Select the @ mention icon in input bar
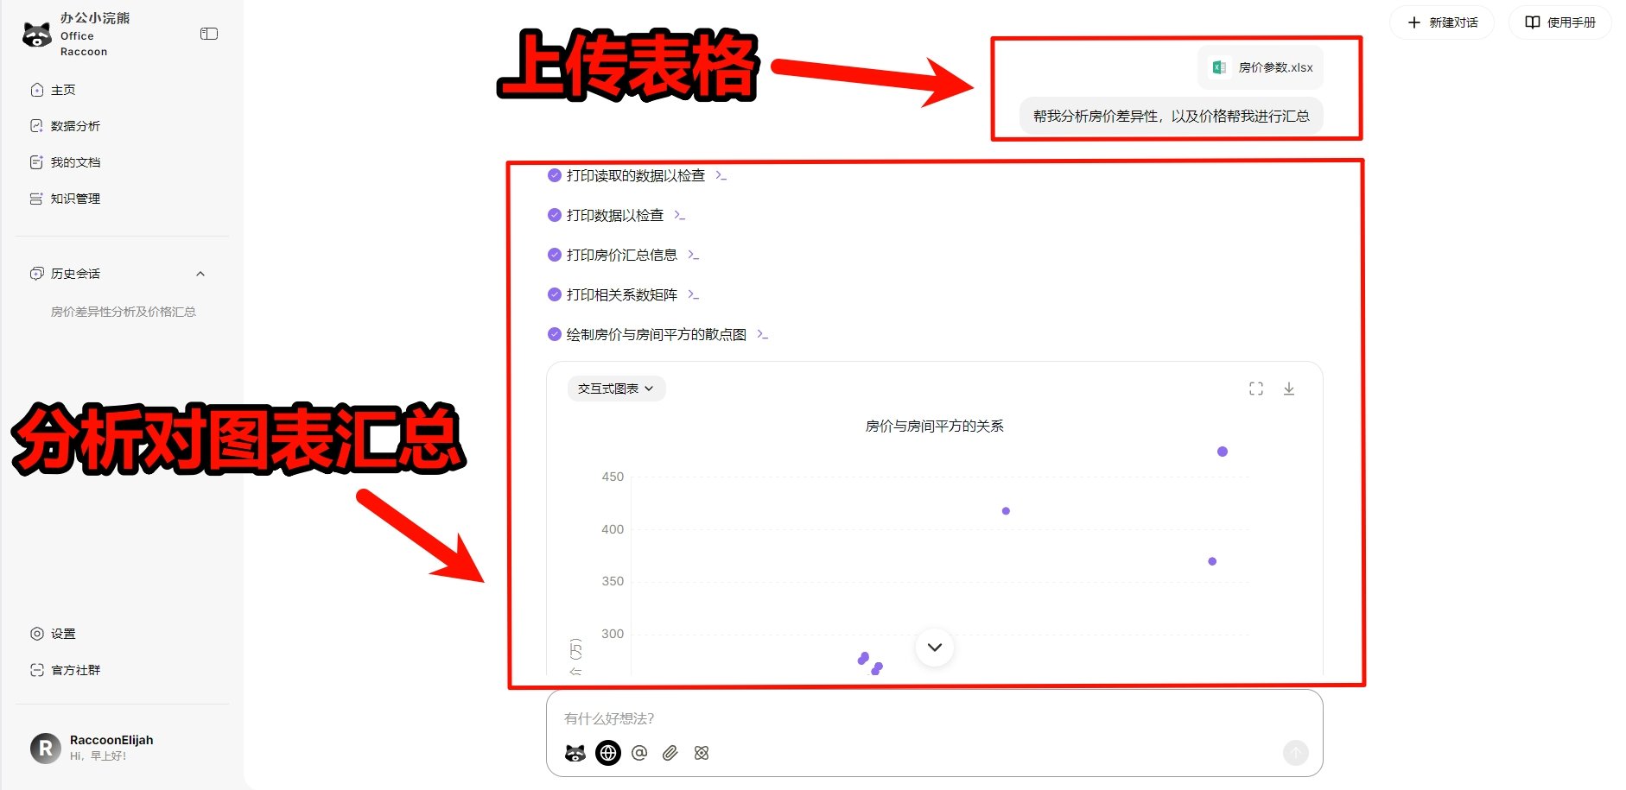This screenshot has width=1626, height=790. click(x=639, y=753)
